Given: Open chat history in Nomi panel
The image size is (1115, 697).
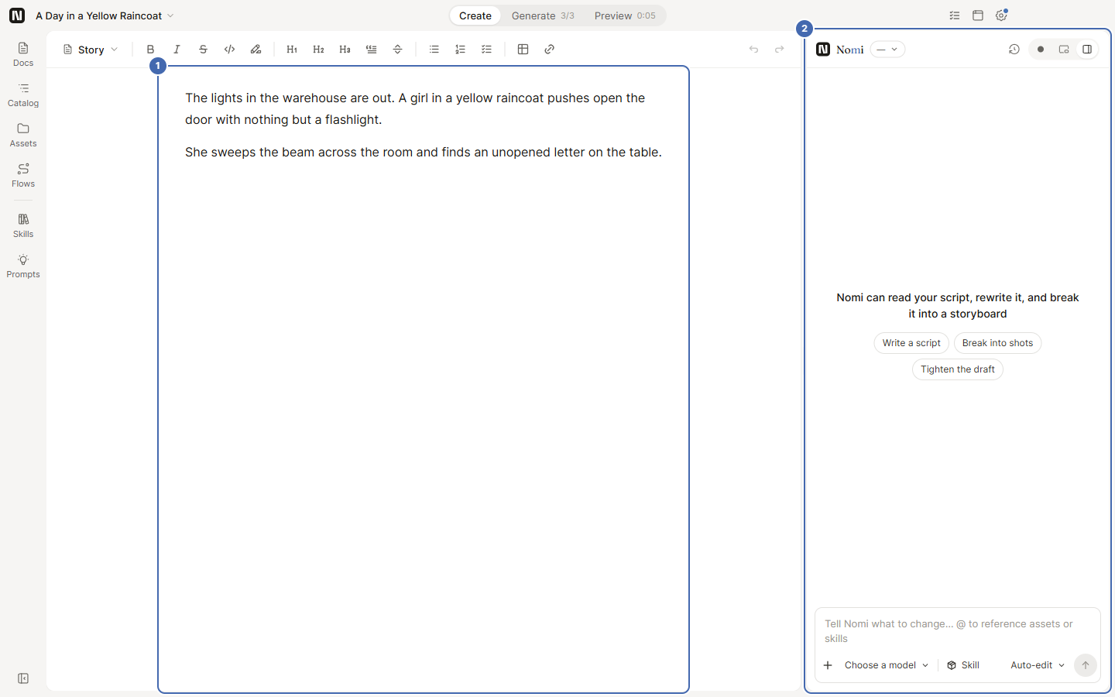Looking at the screenshot, I should click(x=1014, y=50).
